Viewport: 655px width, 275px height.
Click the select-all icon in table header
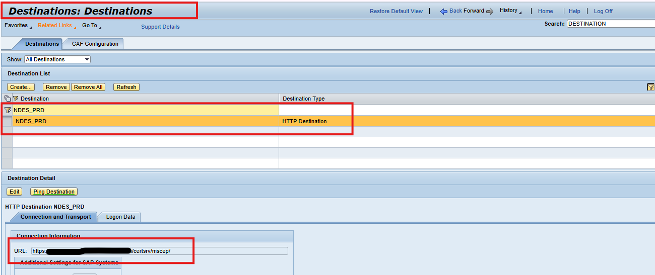point(7,99)
